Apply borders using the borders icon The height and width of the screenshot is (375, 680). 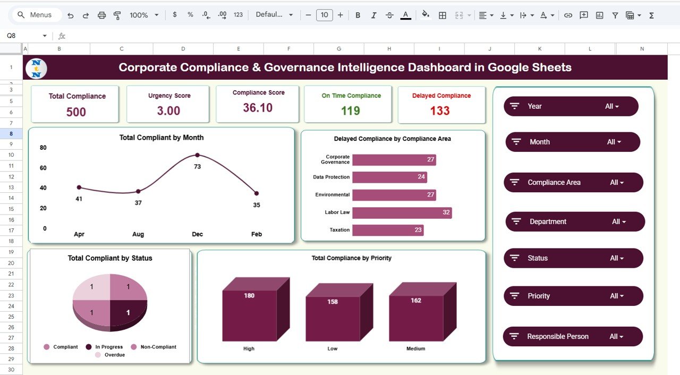point(442,15)
